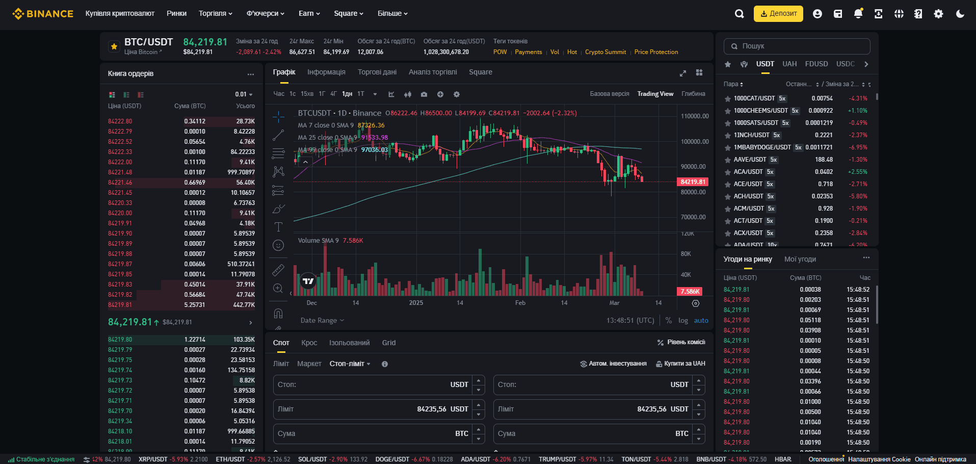Viewport: 976px width, 464px height.
Task: Open the language globe icon
Action: click(x=899, y=14)
